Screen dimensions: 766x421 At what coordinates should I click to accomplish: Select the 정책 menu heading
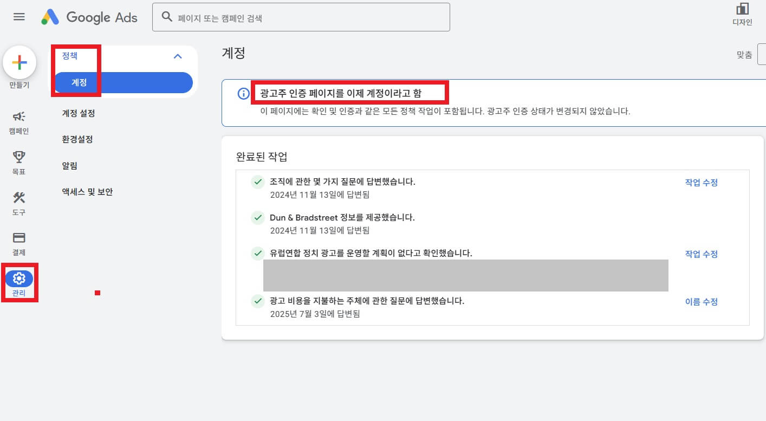pyautogui.click(x=70, y=56)
